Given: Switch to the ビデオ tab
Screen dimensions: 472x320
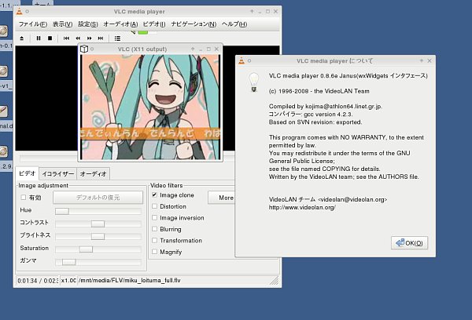Looking at the screenshot, I should click(27, 173).
